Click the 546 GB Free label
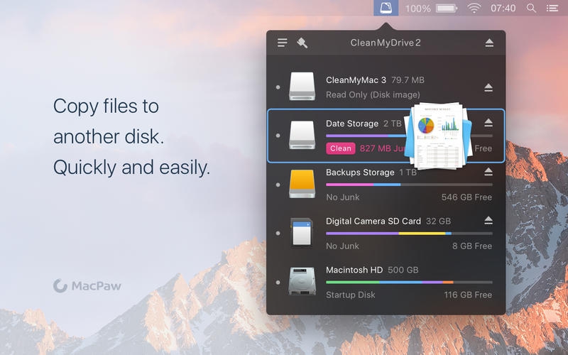 click(x=466, y=197)
